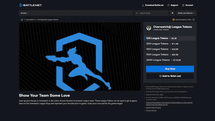Click the plus icon beside Add Overwatch Coins
This screenshot has height=121, width=215.
(194, 19)
